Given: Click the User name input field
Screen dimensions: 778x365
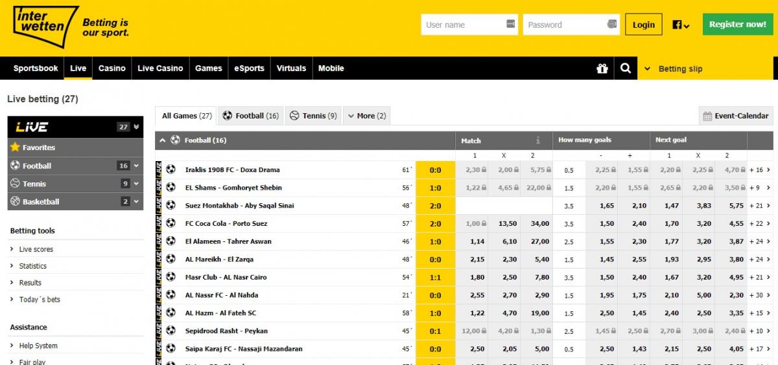Looking at the screenshot, I should point(469,25).
